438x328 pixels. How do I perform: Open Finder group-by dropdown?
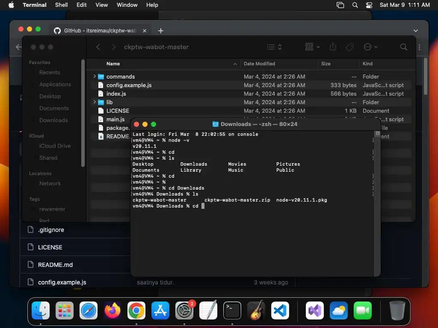tap(312, 47)
